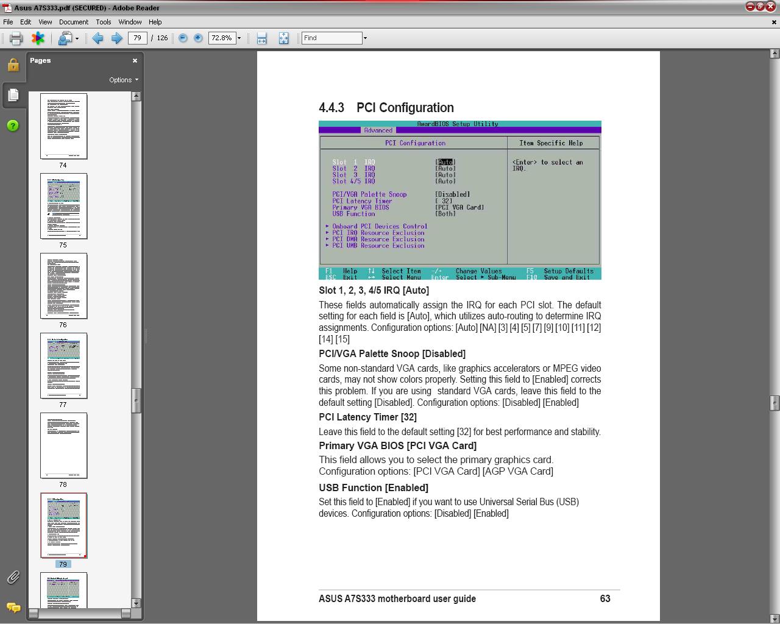Click heading '4.4.3 PCI Configuration'
The image size is (780, 624).
(x=386, y=108)
